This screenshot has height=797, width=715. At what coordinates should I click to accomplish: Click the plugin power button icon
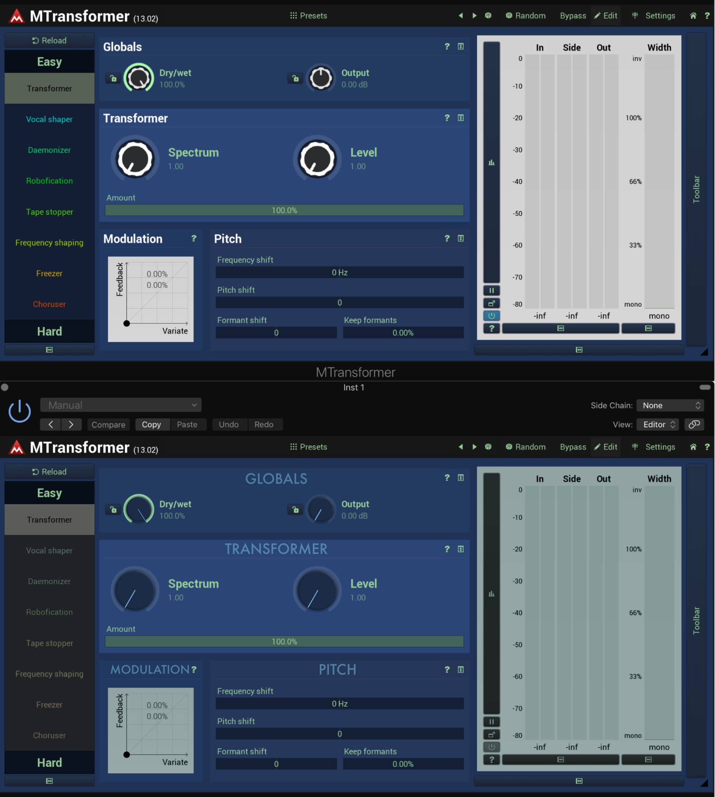(19, 411)
